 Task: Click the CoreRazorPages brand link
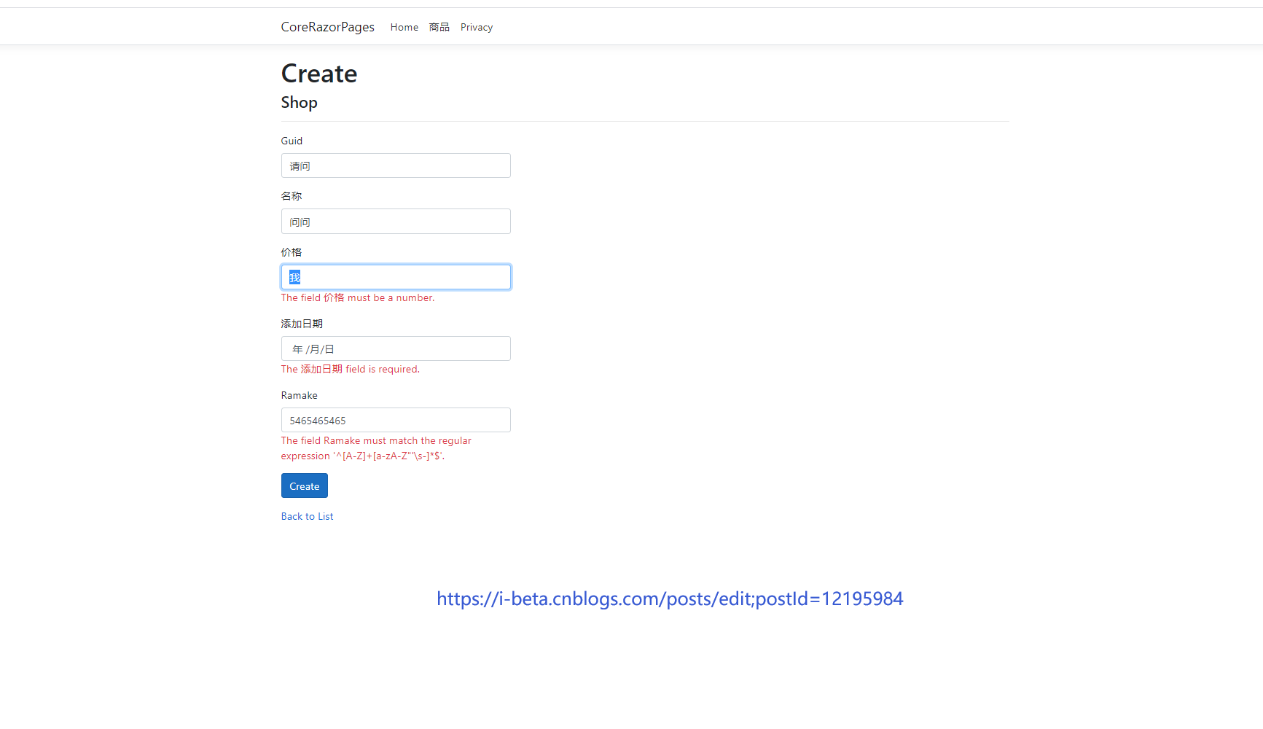tap(327, 27)
